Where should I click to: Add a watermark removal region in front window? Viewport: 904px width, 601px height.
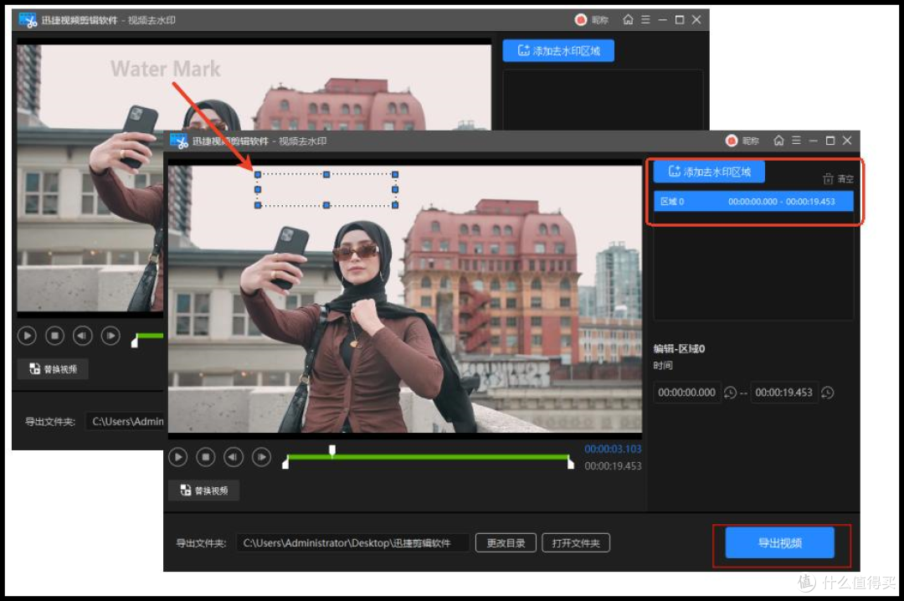click(709, 172)
